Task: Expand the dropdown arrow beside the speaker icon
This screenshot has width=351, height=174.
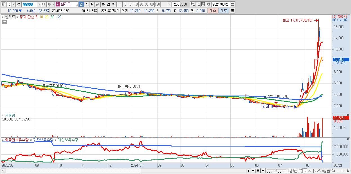Action: pyautogui.click(x=53, y=4)
